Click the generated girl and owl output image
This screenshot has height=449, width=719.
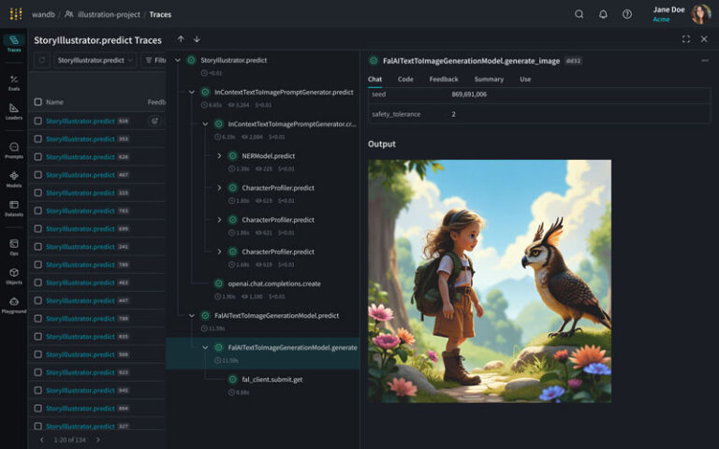click(489, 281)
